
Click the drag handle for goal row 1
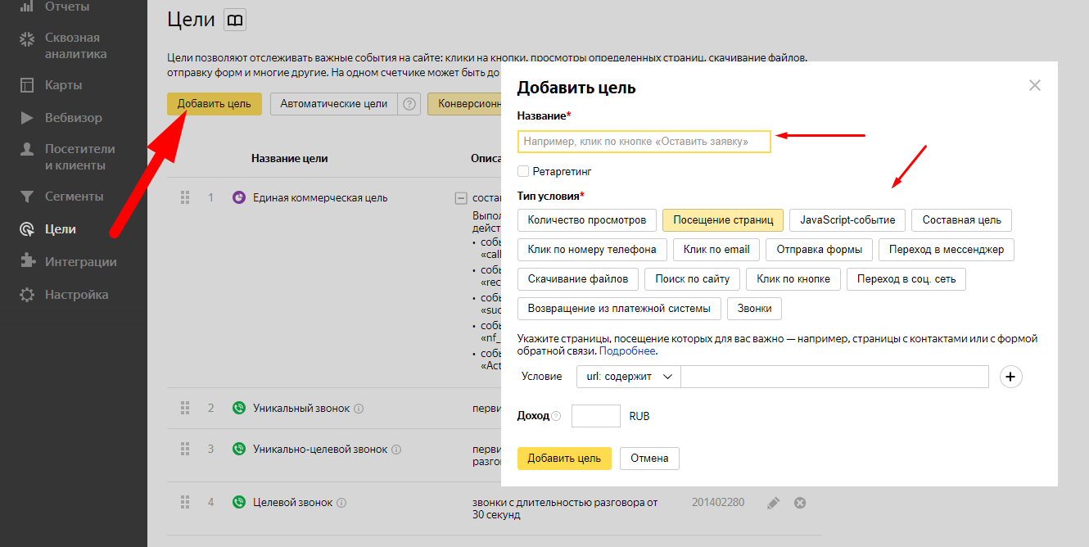coord(184,197)
